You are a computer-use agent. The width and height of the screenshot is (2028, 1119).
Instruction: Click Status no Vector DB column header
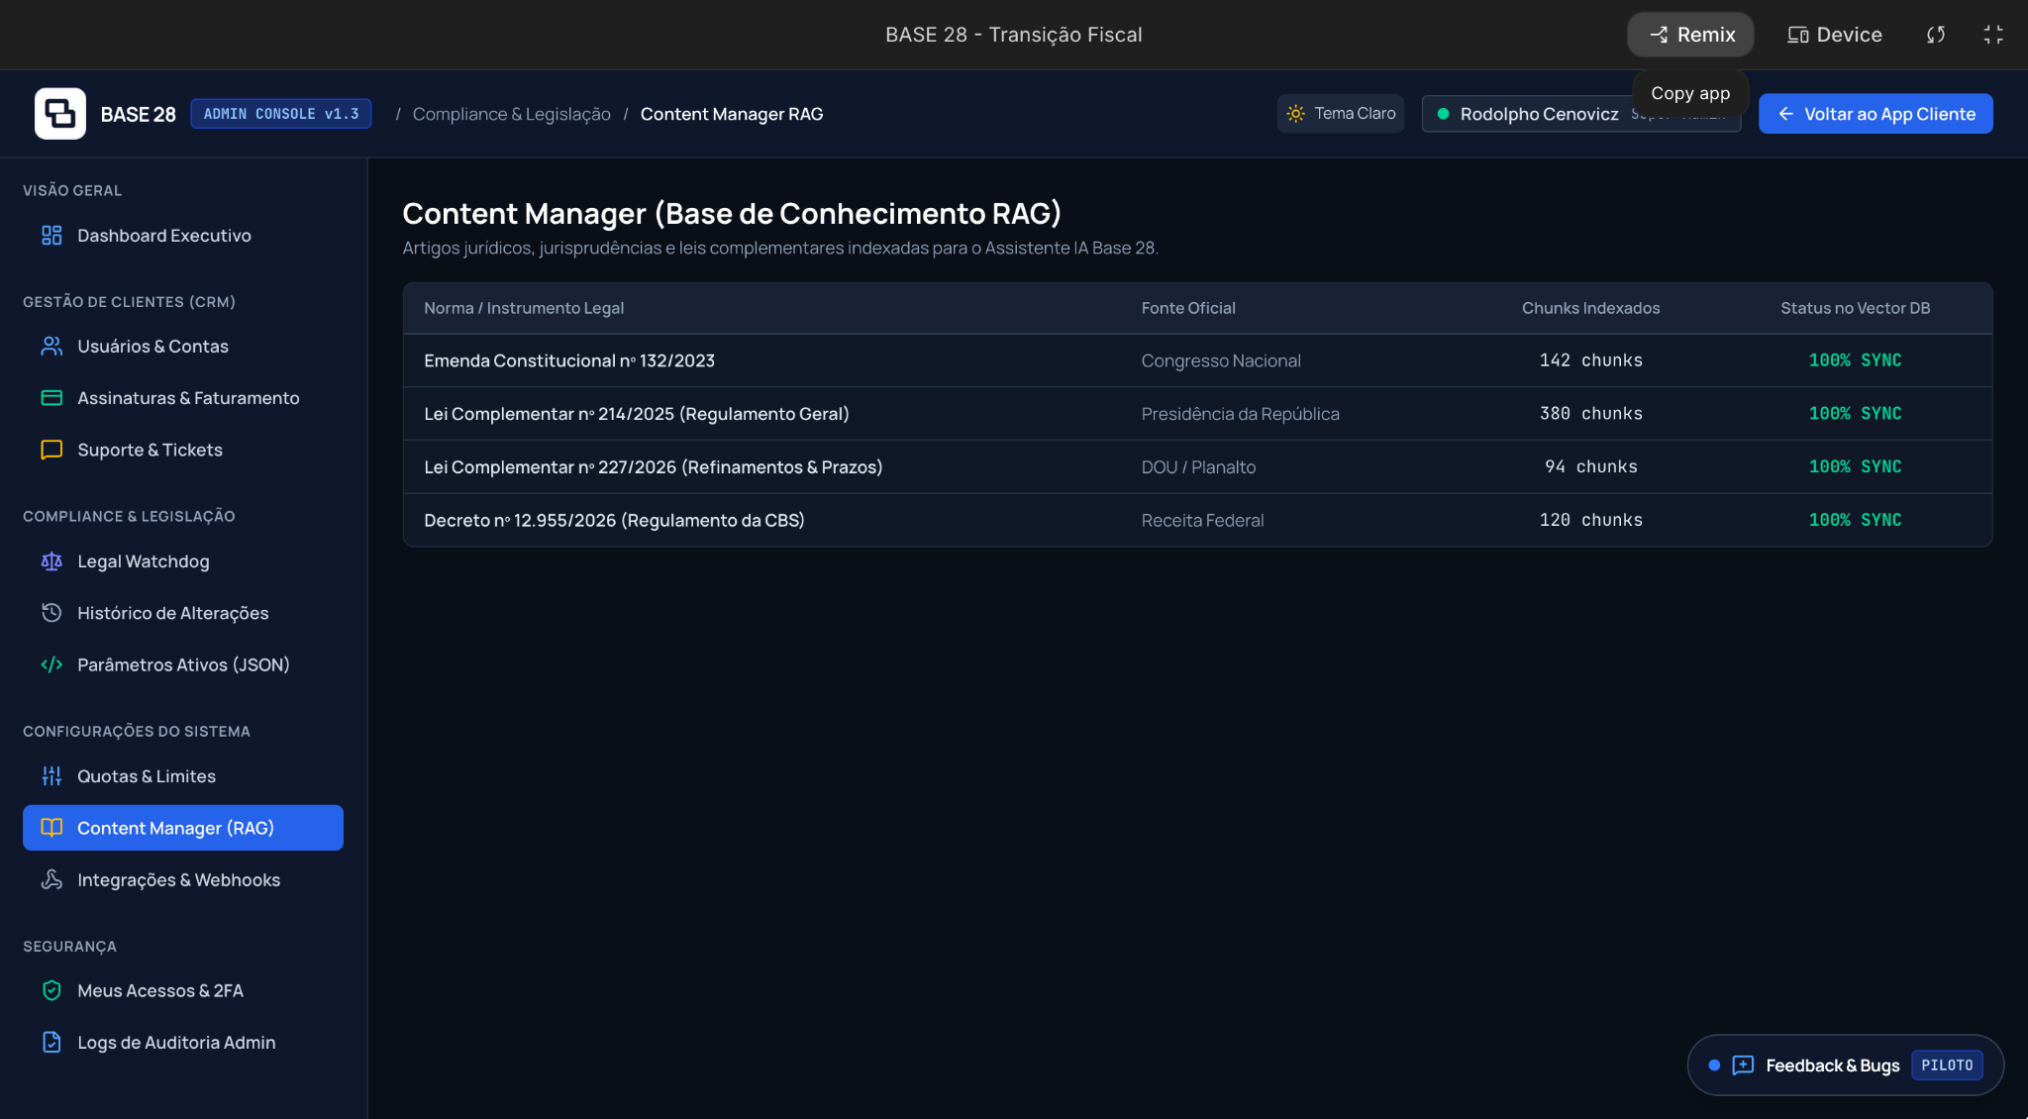1855,308
